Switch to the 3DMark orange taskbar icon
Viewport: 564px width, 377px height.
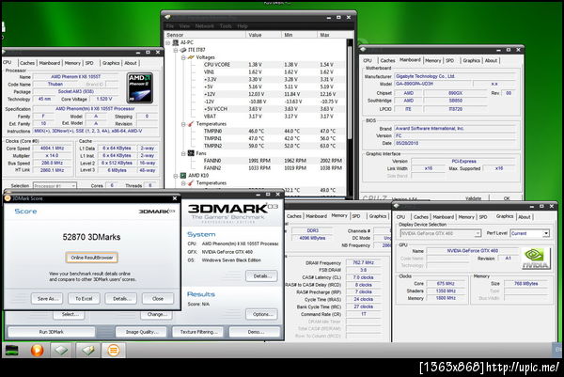tap(114, 350)
